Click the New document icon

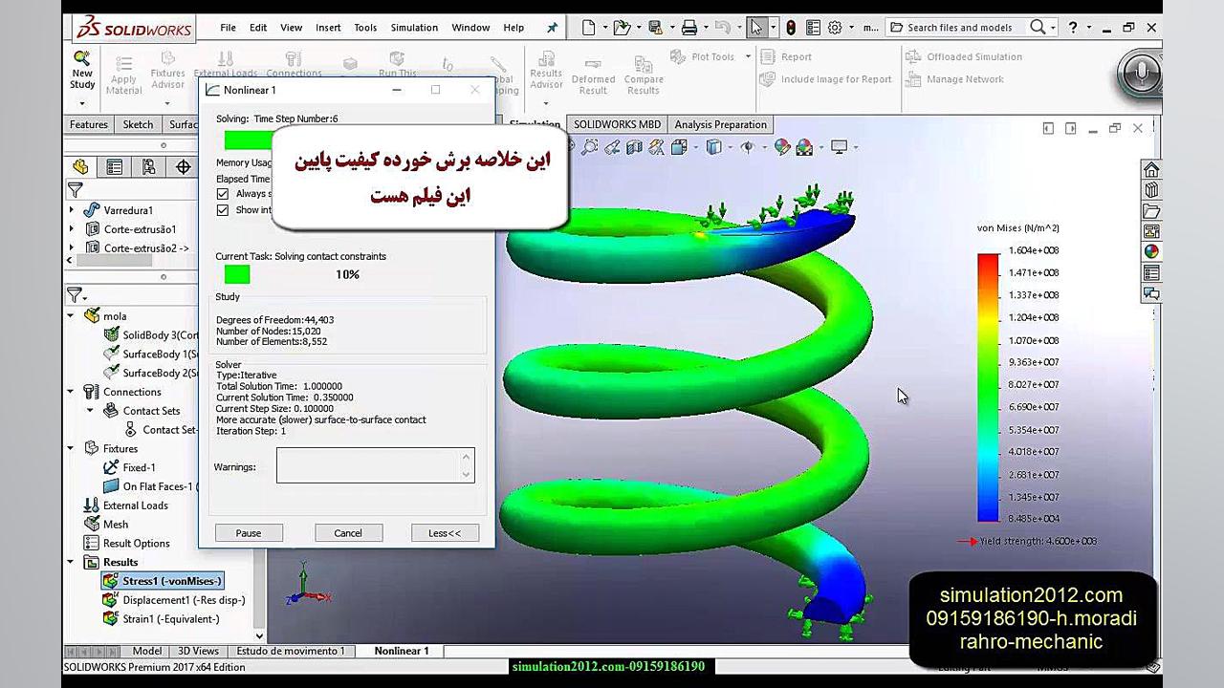pos(589,28)
